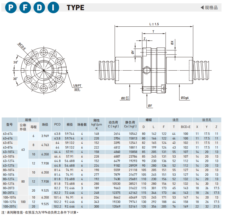Screen dimensions: 227x215
Task: Click the BCD-E column header
Action: [186, 127]
